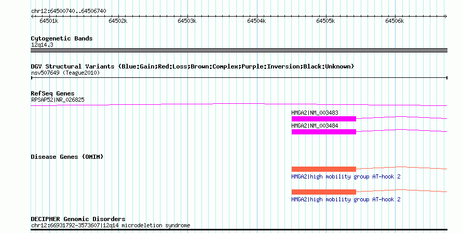Select the Disease Genes (OMIM) track title
The height and width of the screenshot is (233, 462).
point(67,157)
